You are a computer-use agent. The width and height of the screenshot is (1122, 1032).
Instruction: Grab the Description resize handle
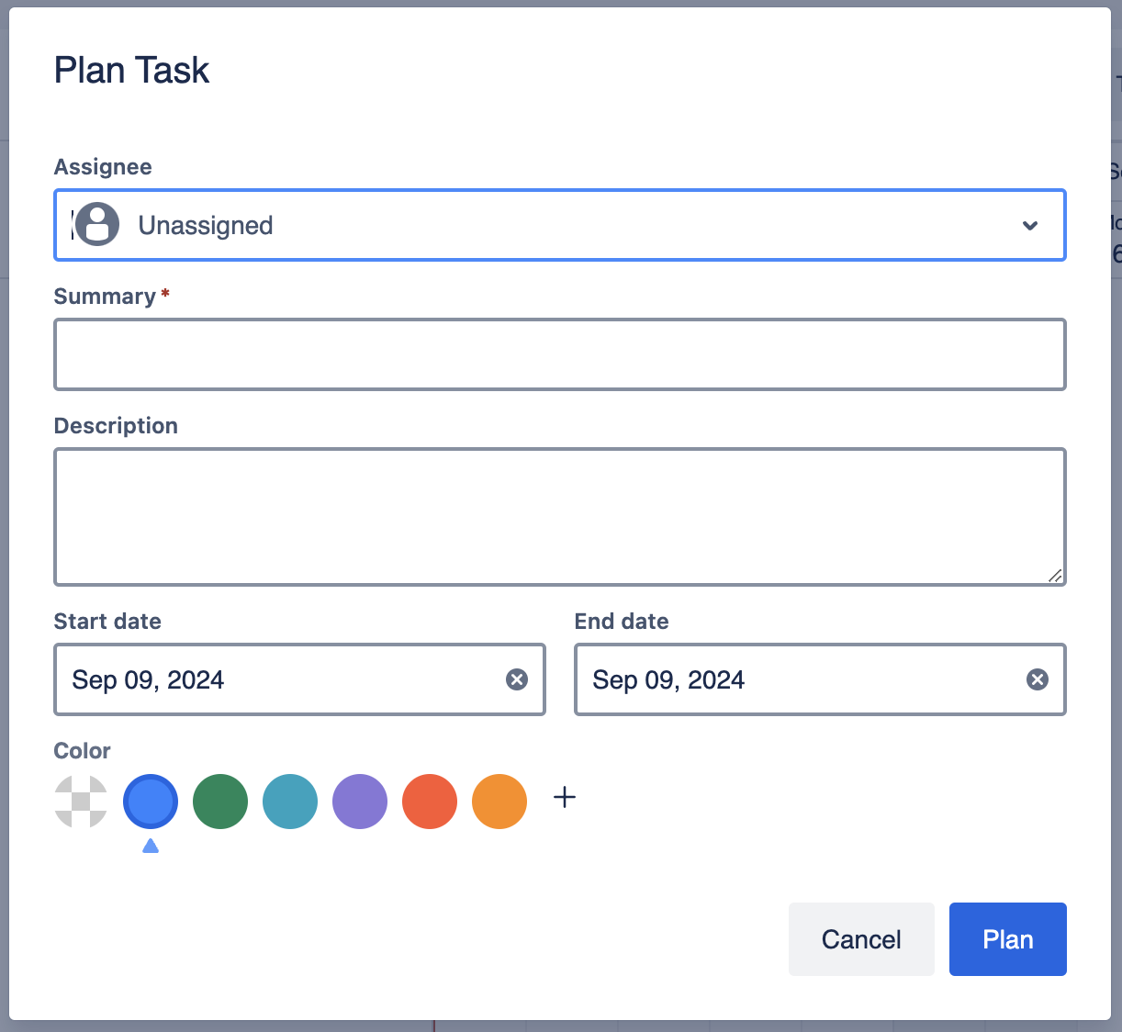[1055, 576]
